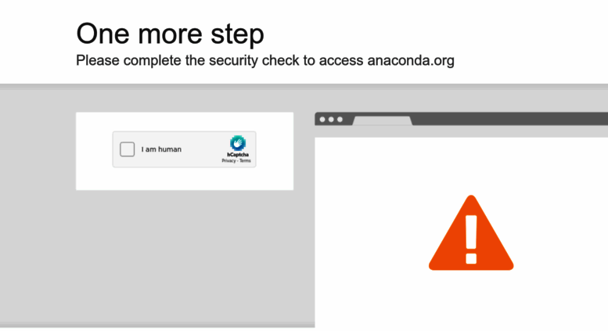This screenshot has height=331, width=608.
Task: Click third dot in illustrated browser bar
Action: click(340, 120)
